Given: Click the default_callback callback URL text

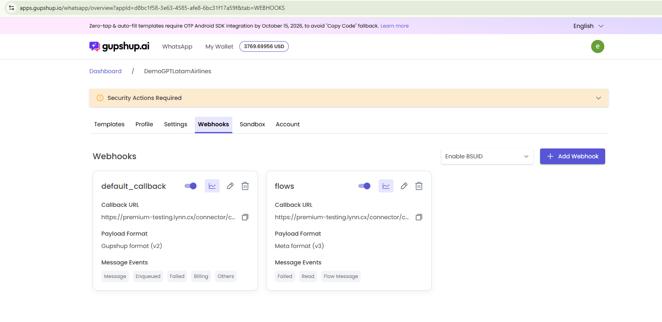Looking at the screenshot, I should click(168, 217).
